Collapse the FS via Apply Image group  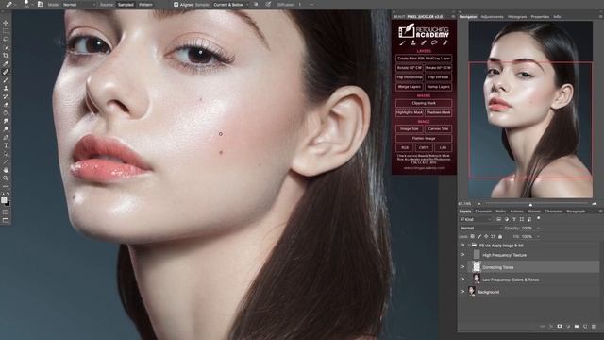(469, 245)
